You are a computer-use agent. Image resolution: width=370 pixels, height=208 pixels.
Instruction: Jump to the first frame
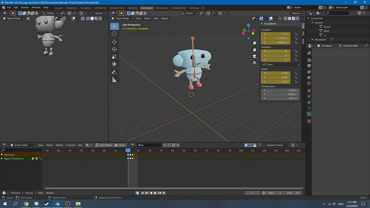142,193
